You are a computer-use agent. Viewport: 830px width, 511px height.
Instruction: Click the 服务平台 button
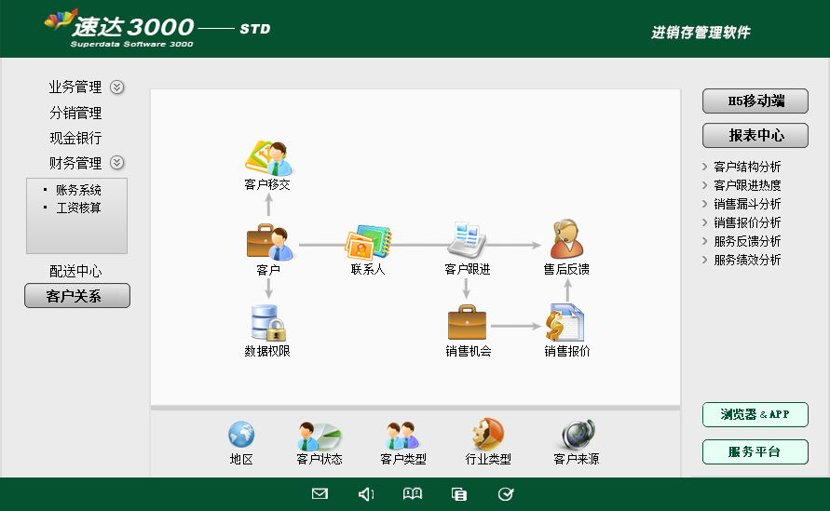pos(755,451)
